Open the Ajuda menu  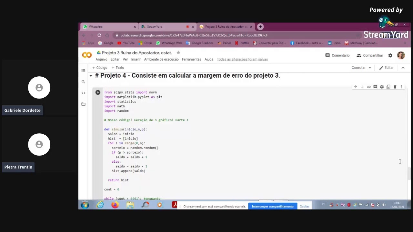tap(209, 59)
